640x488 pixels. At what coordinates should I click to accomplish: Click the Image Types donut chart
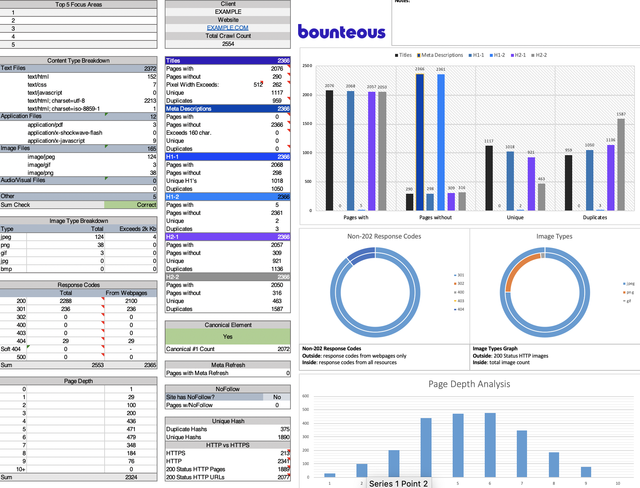pos(545,292)
